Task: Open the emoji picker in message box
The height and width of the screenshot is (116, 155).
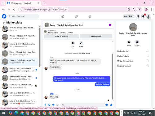Action: (107, 105)
